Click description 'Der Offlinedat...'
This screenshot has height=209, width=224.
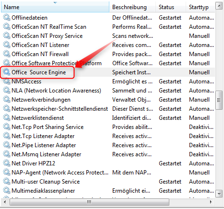coord(132,18)
